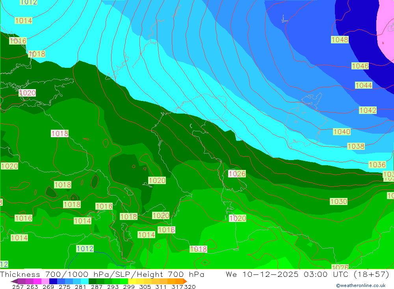The width and height of the screenshot is (394, 289).
Task: Click the 293 legend value
Action: coord(113,287)
